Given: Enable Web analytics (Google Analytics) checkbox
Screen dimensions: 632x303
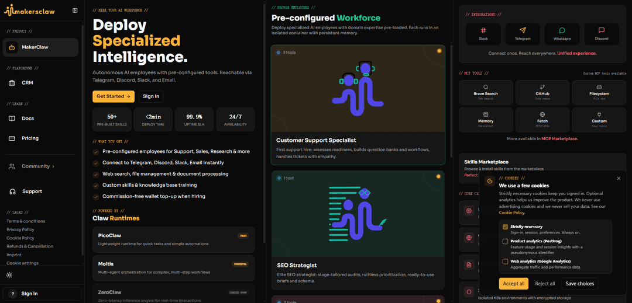Looking at the screenshot, I should tap(505, 261).
